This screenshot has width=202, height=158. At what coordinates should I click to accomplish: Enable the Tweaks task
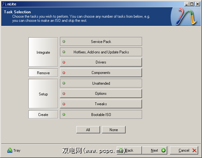point(101,104)
